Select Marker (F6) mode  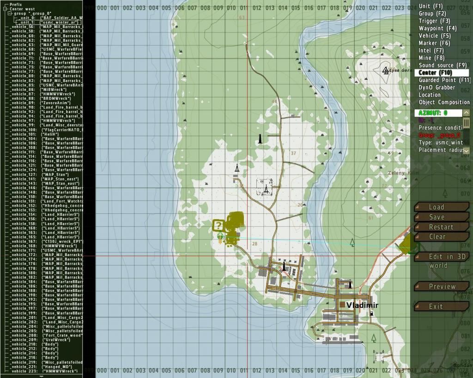point(435,43)
